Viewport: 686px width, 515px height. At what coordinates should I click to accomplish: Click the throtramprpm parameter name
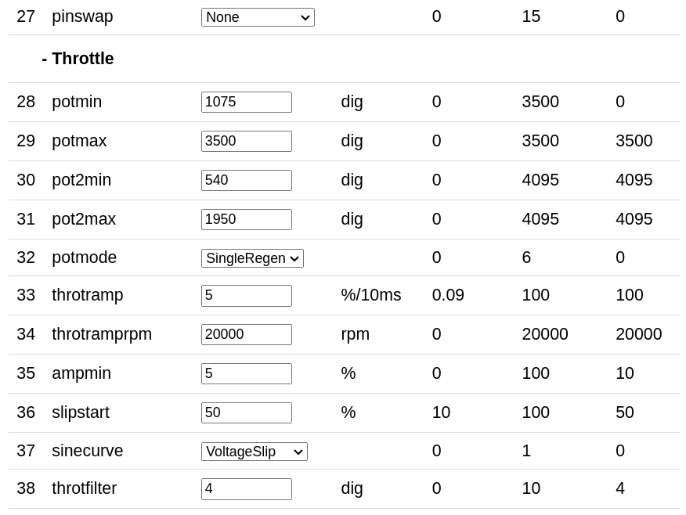pos(102,334)
